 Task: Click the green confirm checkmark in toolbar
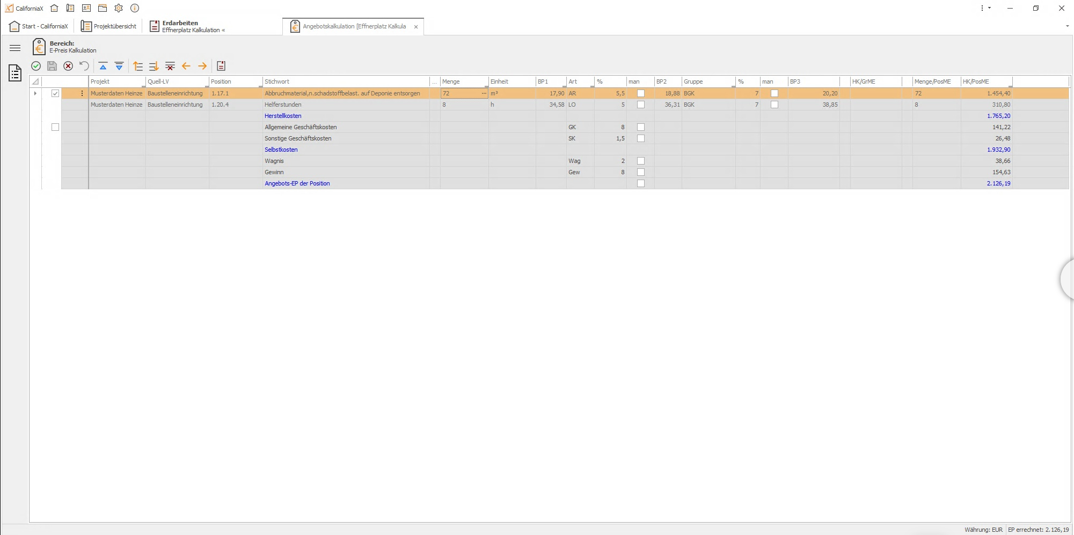pyautogui.click(x=35, y=66)
